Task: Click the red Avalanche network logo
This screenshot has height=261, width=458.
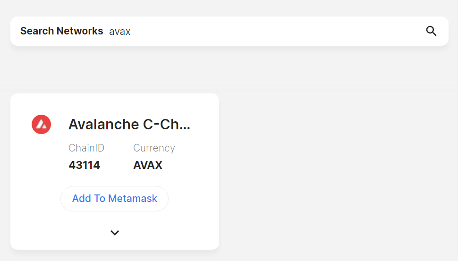Action: pyautogui.click(x=41, y=124)
